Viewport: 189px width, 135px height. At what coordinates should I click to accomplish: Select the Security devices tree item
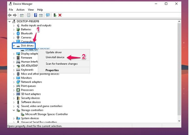click(x=30, y=98)
